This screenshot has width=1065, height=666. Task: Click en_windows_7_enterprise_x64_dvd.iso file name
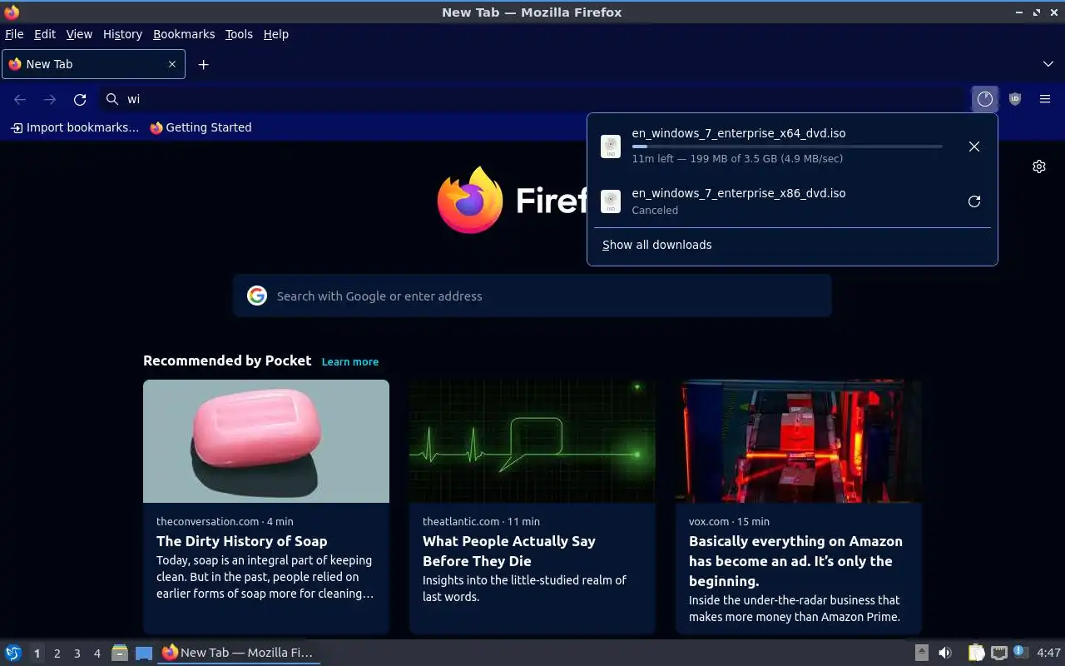tap(739, 133)
